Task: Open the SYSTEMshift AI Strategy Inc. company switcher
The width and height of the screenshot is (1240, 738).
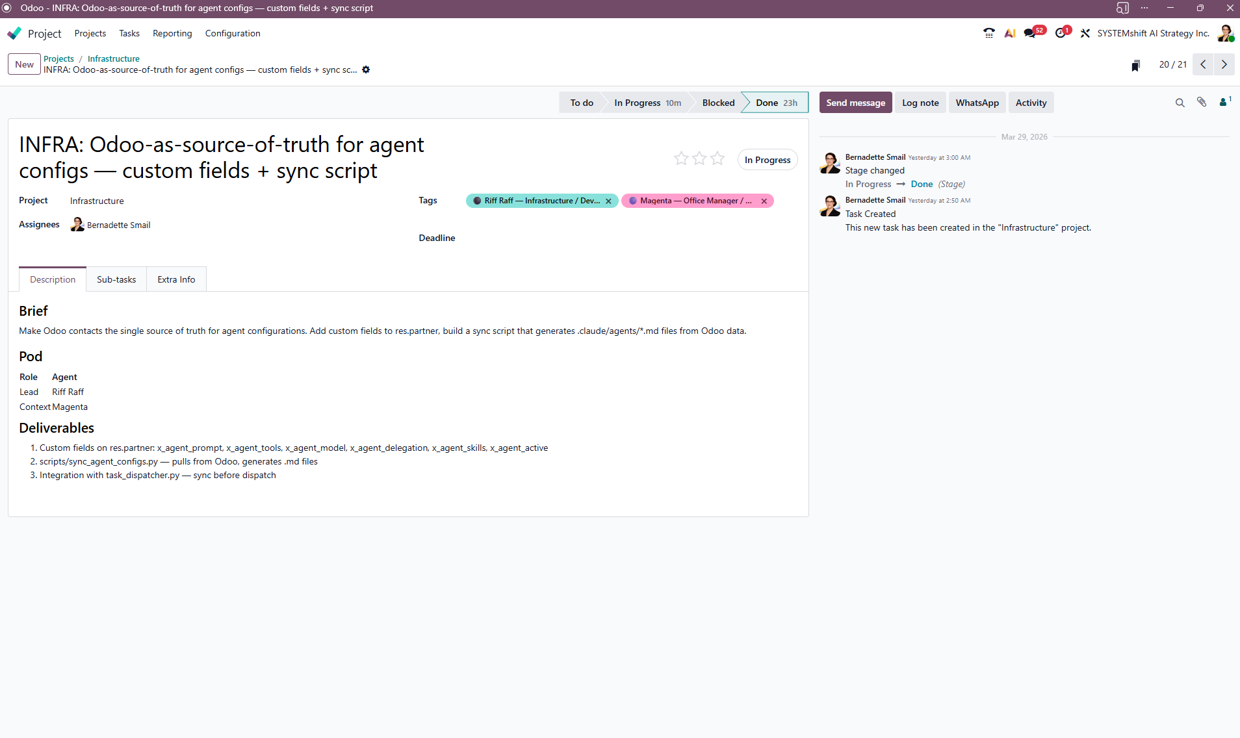Action: click(x=1153, y=33)
